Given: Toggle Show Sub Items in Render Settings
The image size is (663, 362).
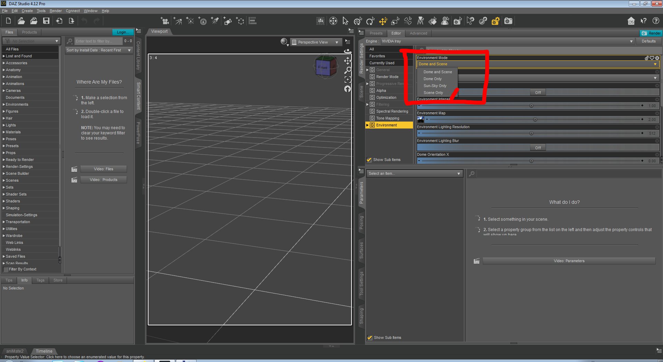Looking at the screenshot, I should [x=369, y=160].
